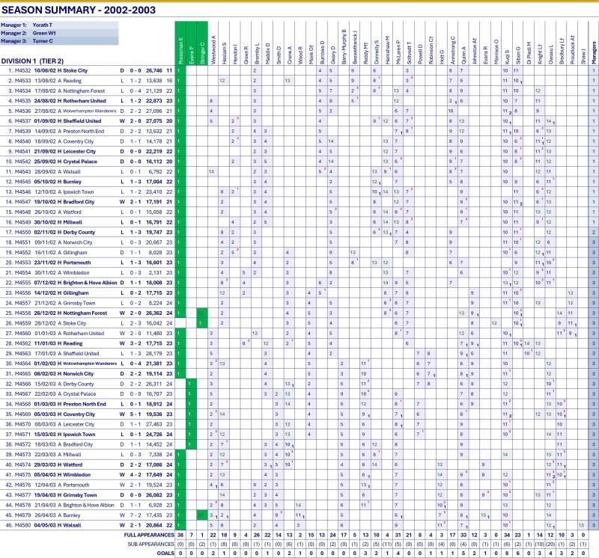Select the Brighton & Hove Albion 07/12/02 fixture
This screenshot has width=599, height=558.
(88, 283)
